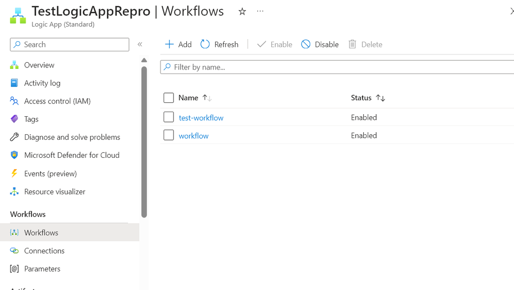Click the Enable checkmark button
Viewport: 514px width, 290px height.
click(x=275, y=44)
